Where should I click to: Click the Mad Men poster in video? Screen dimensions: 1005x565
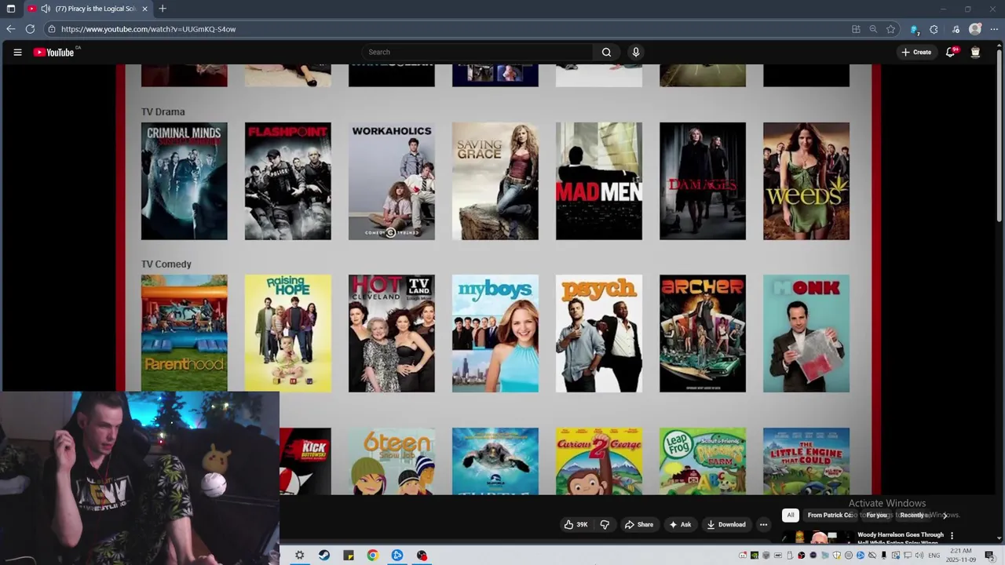[x=599, y=181]
